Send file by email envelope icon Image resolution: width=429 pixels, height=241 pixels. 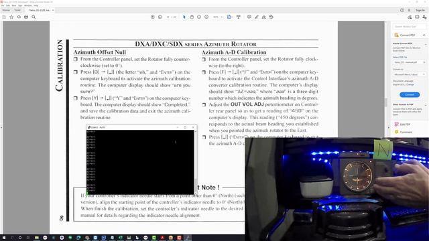point(417,17)
